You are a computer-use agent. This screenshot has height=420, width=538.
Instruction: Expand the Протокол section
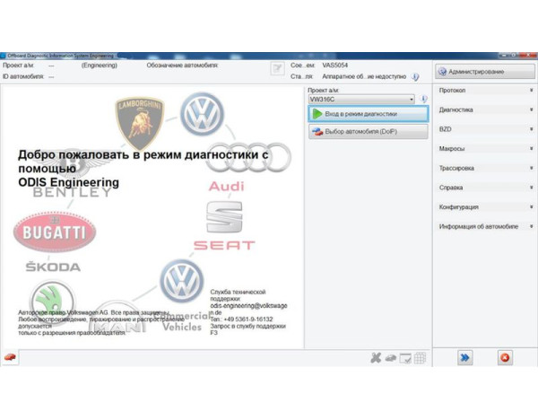pos(485,91)
